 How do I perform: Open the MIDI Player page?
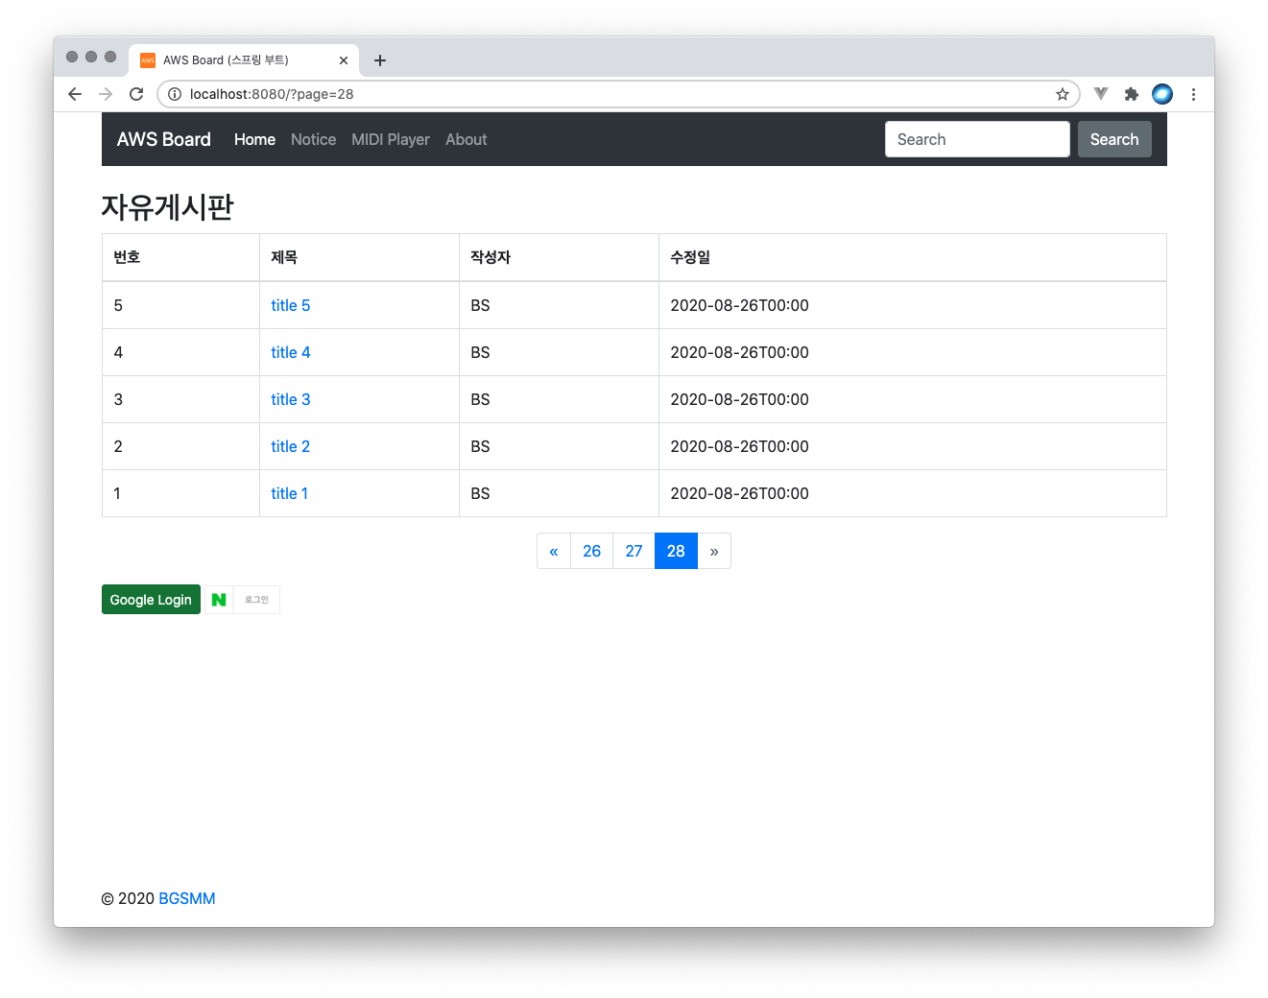(x=391, y=139)
